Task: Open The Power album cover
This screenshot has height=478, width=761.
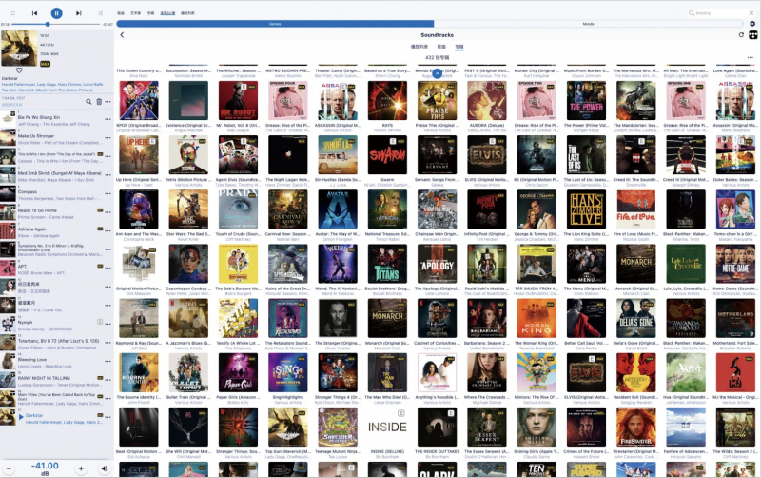Action: 586,101
